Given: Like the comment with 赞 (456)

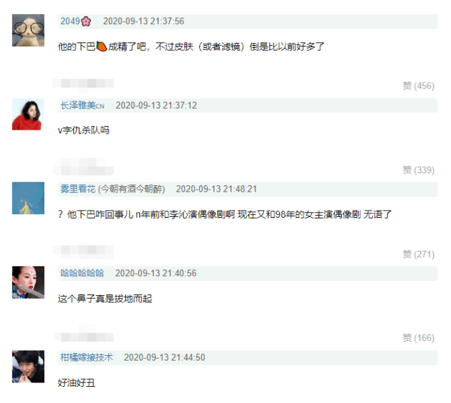Looking at the screenshot, I should [x=419, y=86].
